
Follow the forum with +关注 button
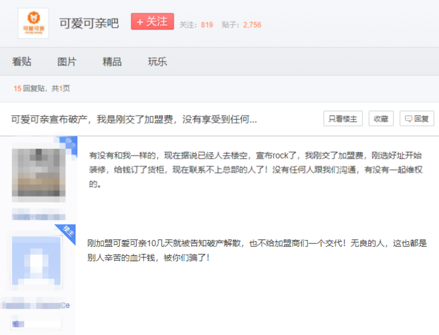(152, 21)
